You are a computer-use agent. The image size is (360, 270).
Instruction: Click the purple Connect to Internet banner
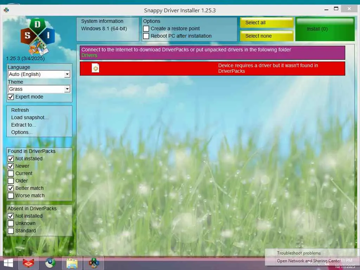point(212,53)
